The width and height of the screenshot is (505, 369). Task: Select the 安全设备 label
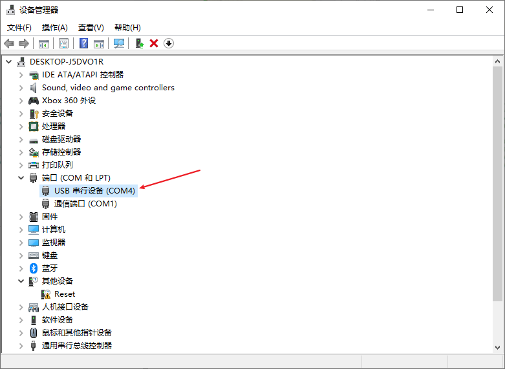58,114
